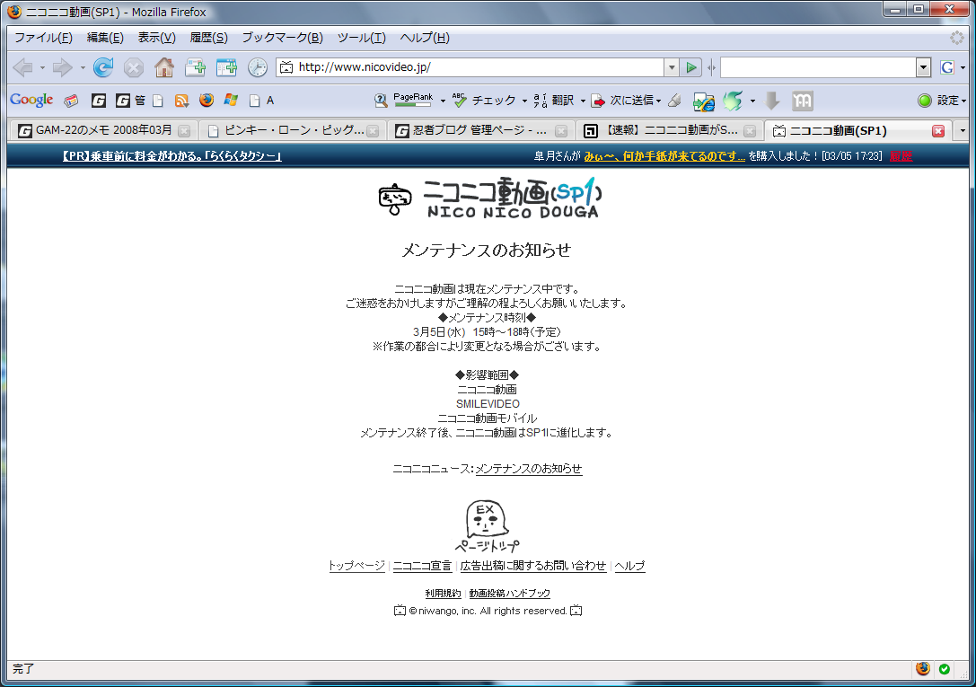The width and height of the screenshot is (976, 687).
Task: Open the forward history dropdown arrow
Action: pos(83,67)
